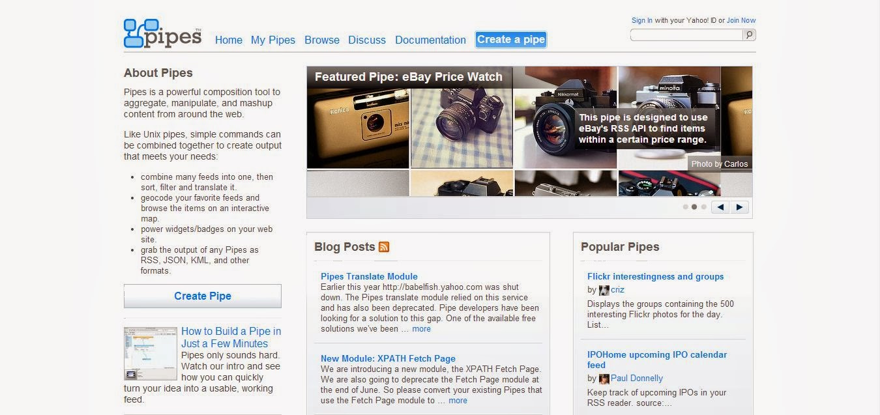Open How to Build a Pipe video thumbnail
The image size is (880, 415).
151,354
